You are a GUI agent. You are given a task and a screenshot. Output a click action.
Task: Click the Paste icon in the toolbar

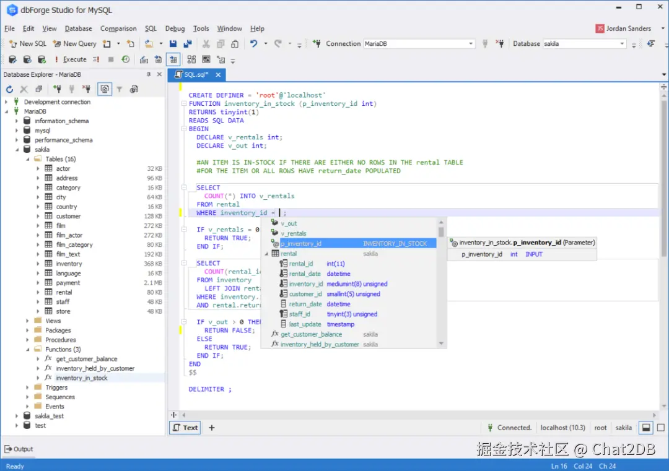pos(235,43)
